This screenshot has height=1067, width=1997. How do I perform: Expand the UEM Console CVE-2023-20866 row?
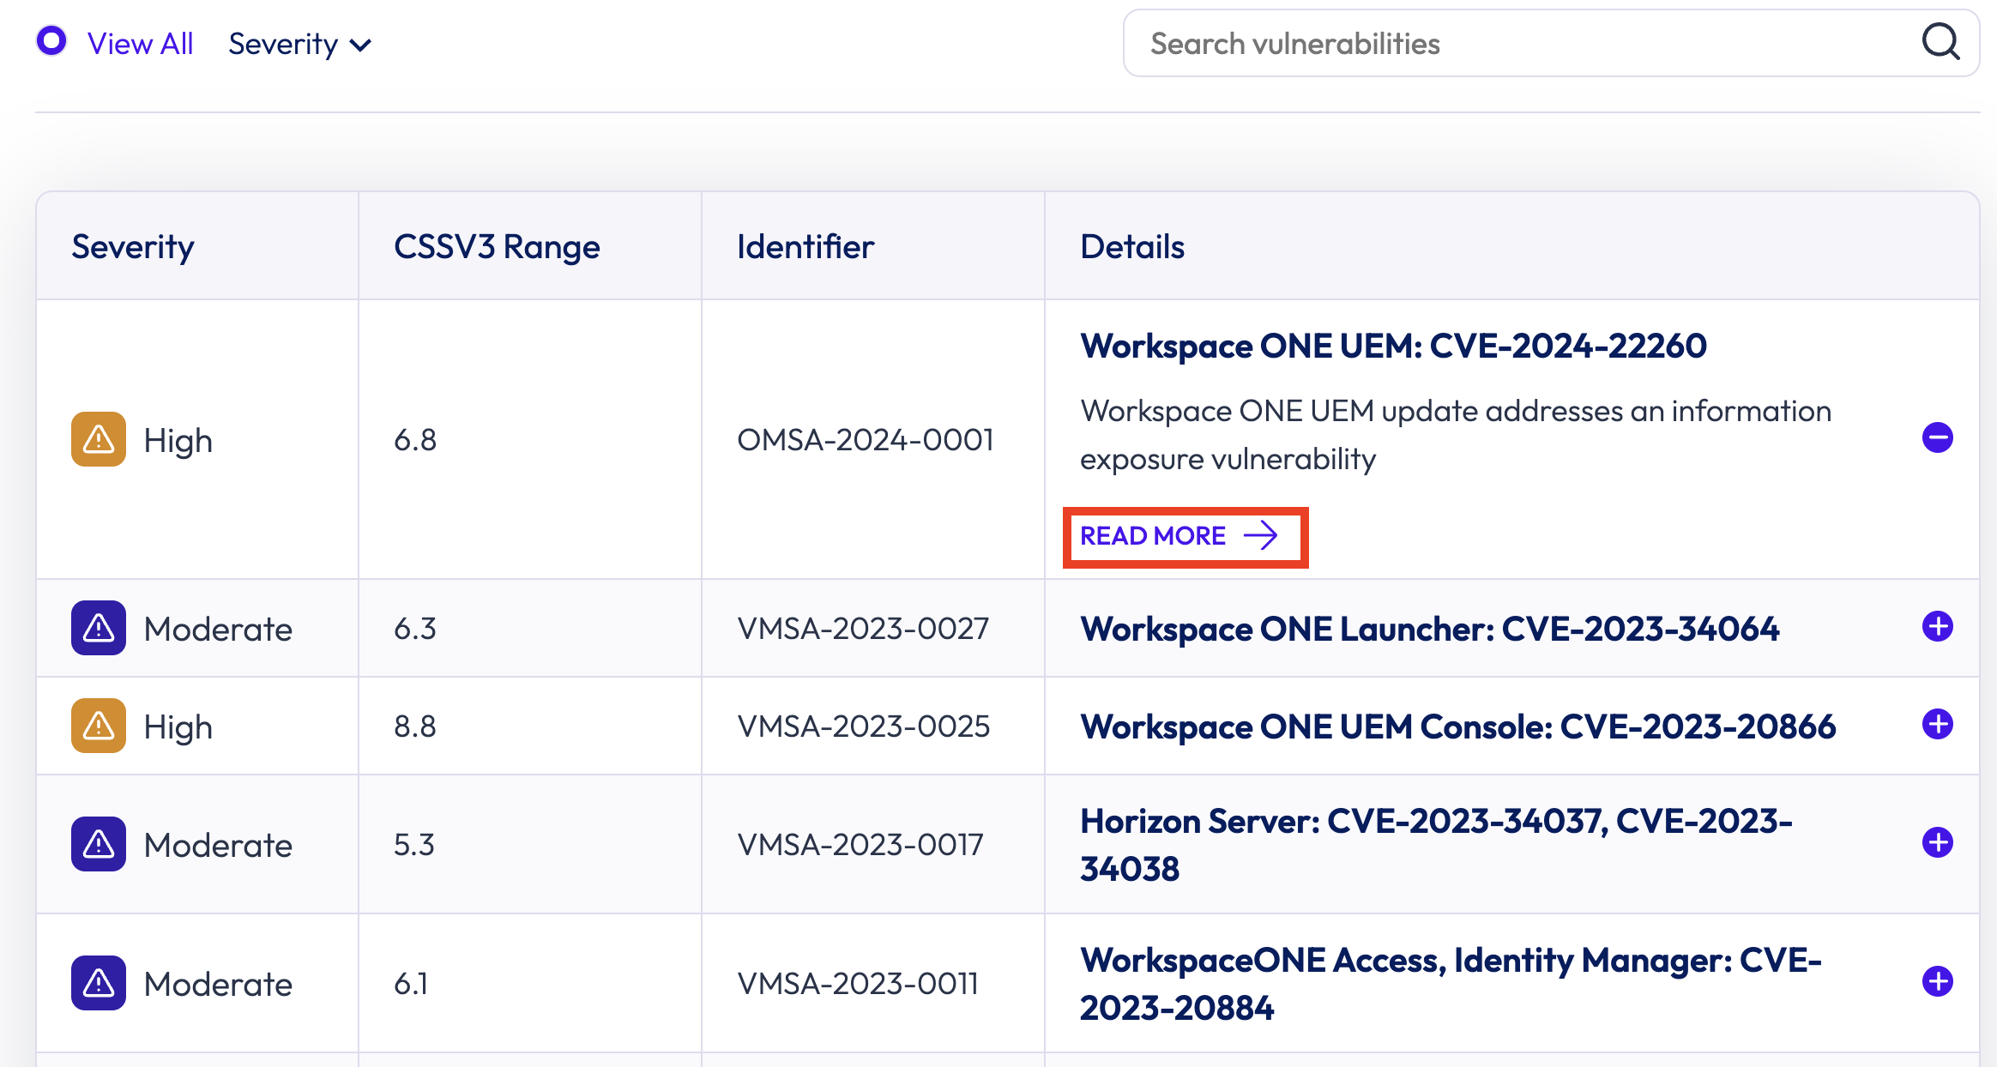pos(1937,724)
